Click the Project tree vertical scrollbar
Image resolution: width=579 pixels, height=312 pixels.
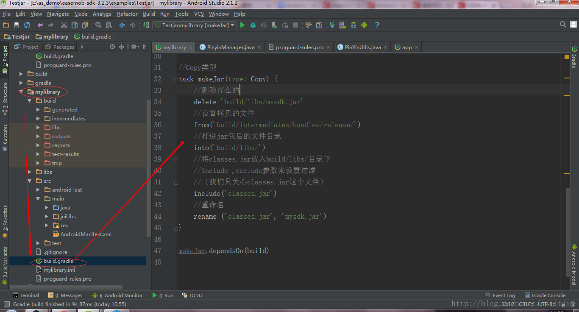pyautogui.click(x=148, y=168)
